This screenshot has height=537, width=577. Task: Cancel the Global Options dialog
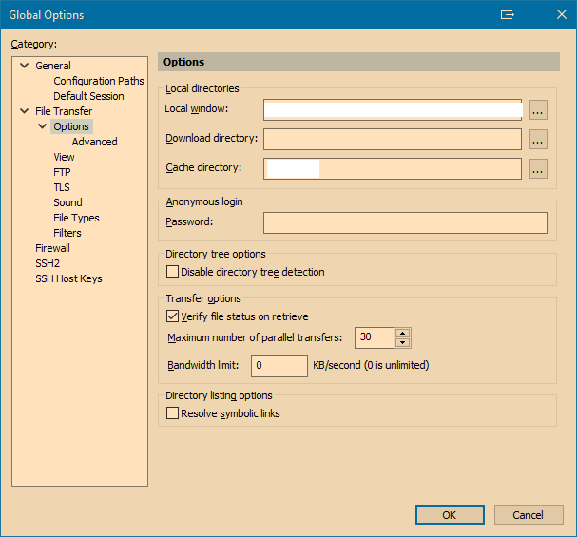[529, 515]
